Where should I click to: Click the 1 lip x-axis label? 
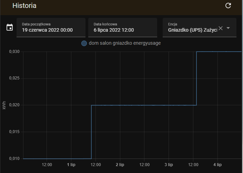tap(71, 165)
